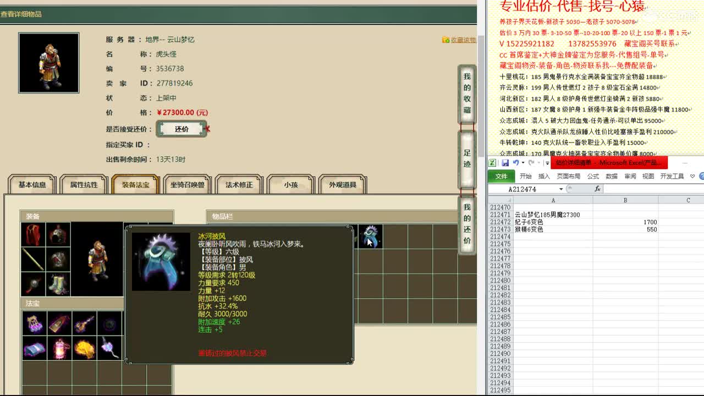The image size is (704, 396).
Task: Click the Excel Redo icon
Action: (531, 163)
